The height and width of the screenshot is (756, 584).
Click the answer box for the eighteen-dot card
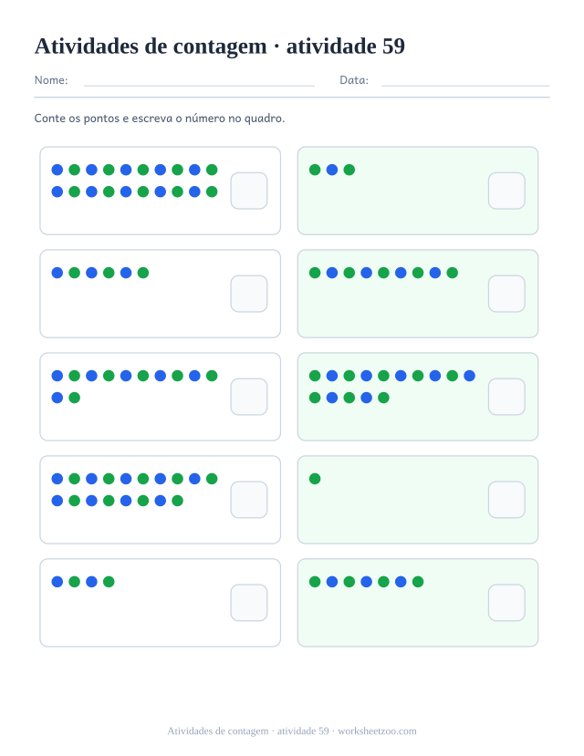click(x=249, y=500)
